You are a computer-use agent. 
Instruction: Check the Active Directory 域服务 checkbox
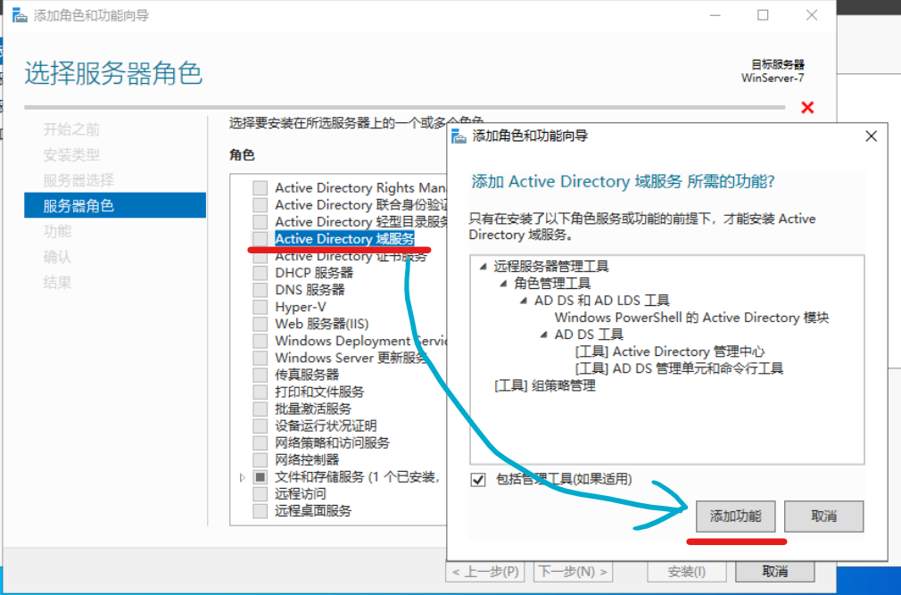coord(260,239)
